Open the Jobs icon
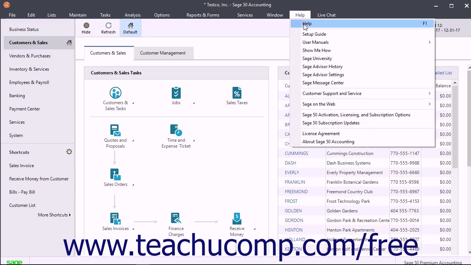 [x=176, y=93]
